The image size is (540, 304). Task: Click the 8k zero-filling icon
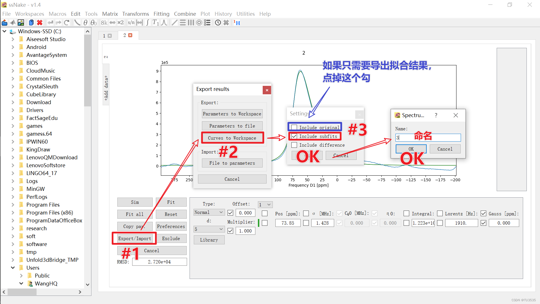[103, 23]
